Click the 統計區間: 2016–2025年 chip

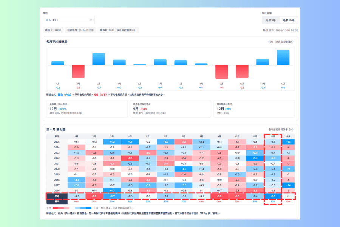(80, 30)
